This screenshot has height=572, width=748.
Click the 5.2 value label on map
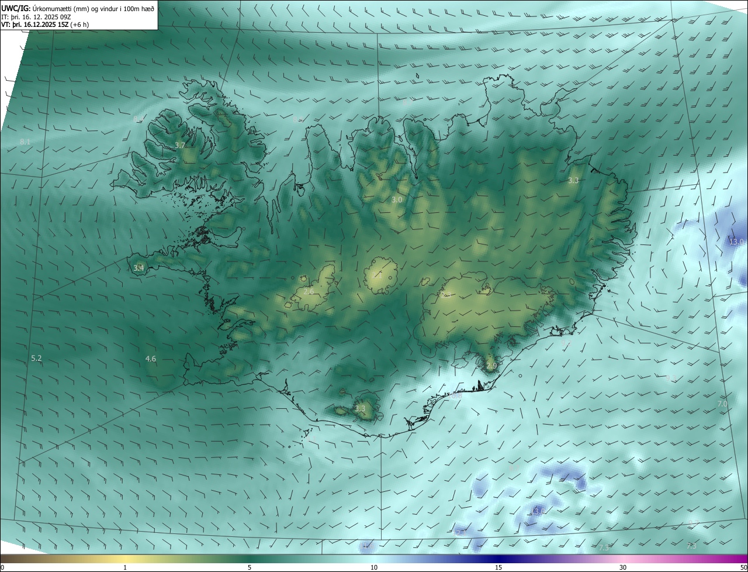click(x=36, y=358)
